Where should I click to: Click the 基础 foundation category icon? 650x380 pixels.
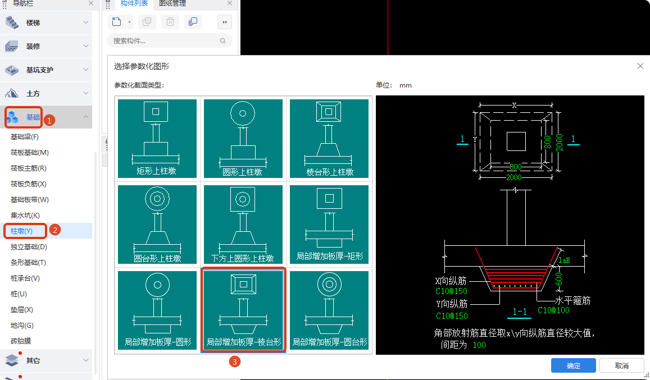(12, 117)
